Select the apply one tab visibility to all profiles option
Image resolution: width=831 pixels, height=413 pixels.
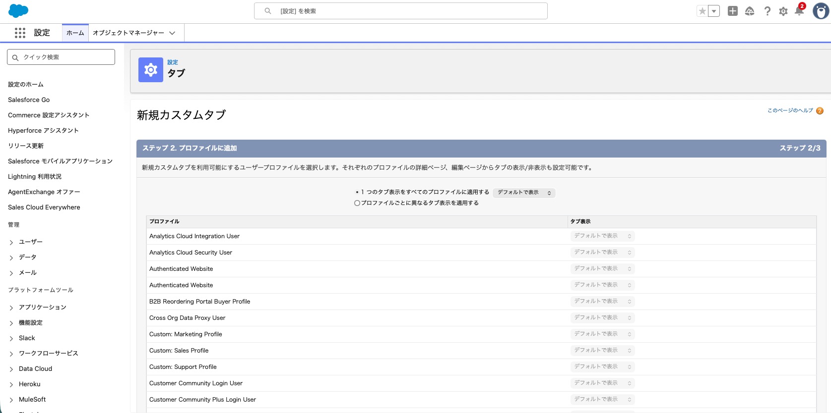pos(357,192)
